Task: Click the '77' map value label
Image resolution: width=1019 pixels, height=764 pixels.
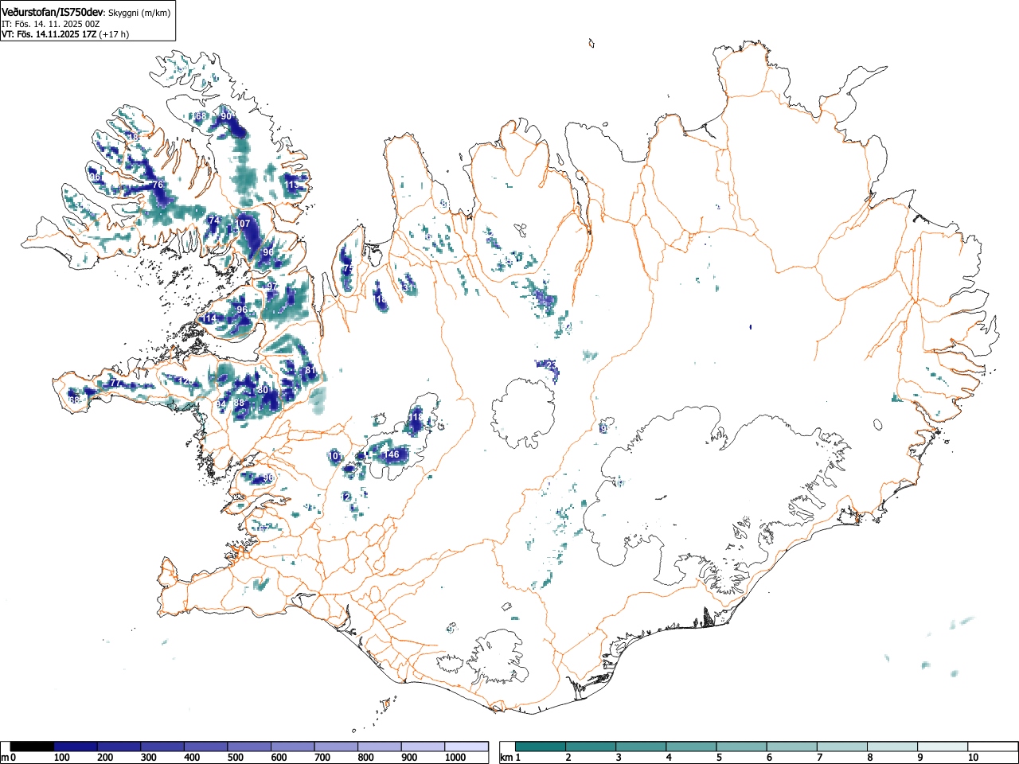Action: (115, 383)
